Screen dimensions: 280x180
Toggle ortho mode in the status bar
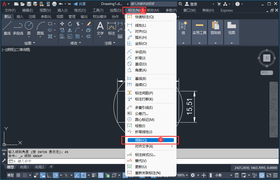tap(49, 175)
